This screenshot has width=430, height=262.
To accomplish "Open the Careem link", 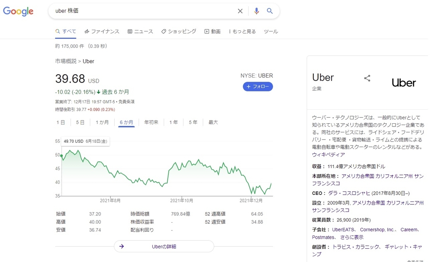I will [x=409, y=230].
